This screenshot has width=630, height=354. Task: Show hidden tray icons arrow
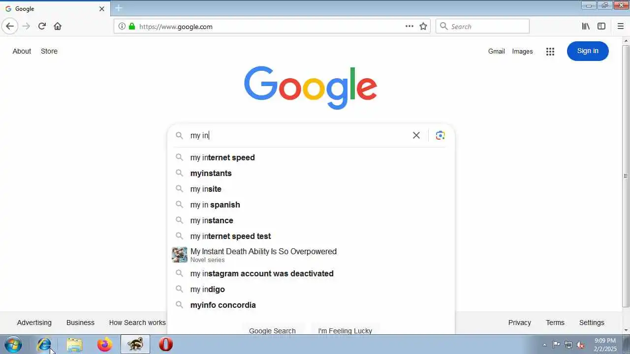point(544,345)
